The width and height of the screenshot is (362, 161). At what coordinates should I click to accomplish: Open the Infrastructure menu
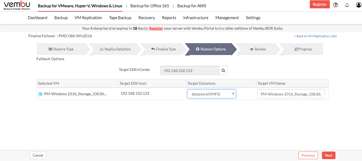pos(196,18)
